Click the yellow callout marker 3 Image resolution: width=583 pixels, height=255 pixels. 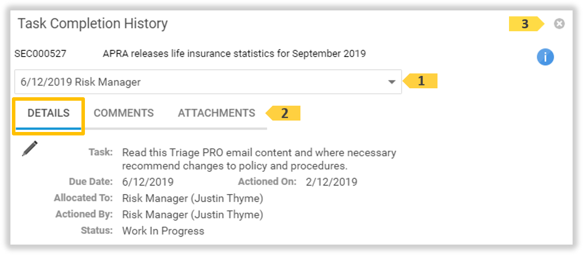[525, 24]
